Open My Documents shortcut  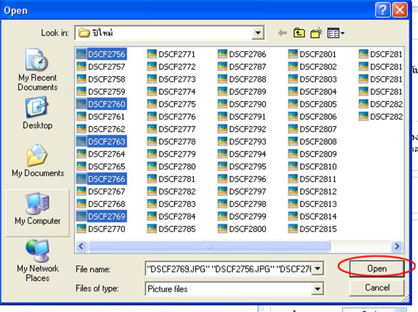(37, 162)
